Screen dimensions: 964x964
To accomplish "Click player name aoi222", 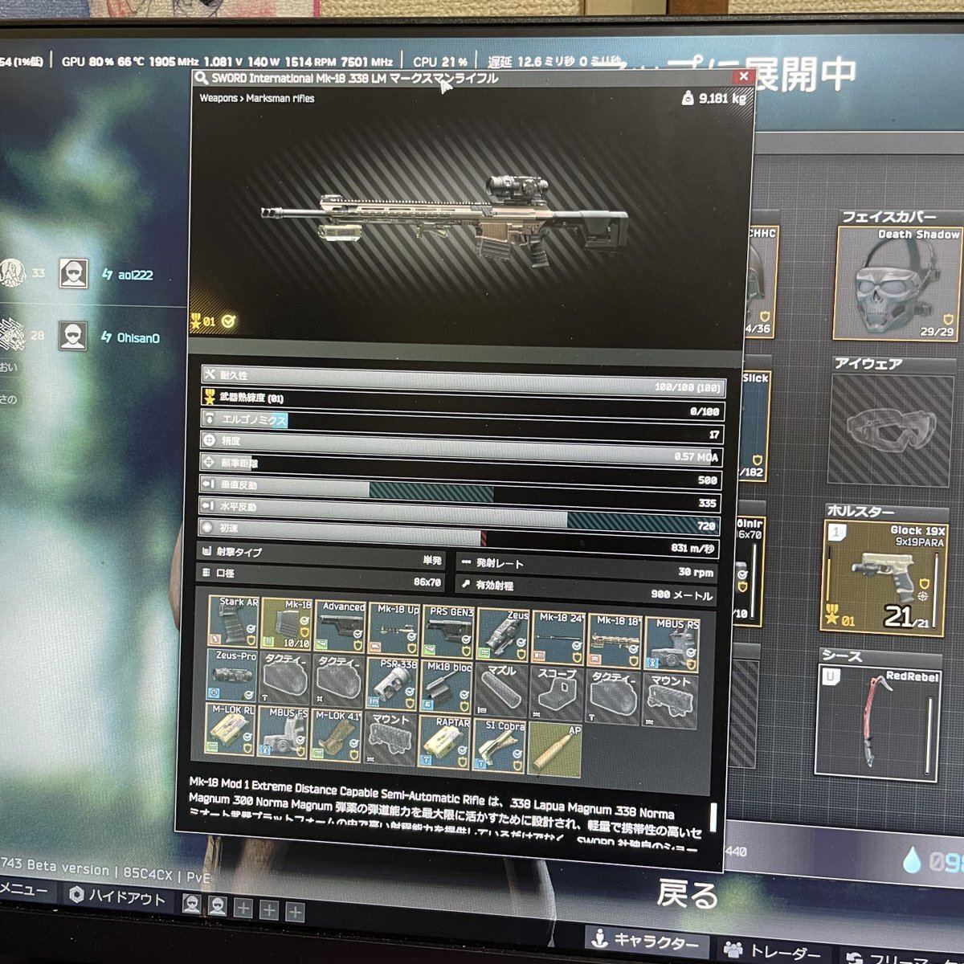I will tap(136, 275).
